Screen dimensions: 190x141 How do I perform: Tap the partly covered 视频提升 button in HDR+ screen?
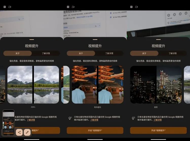click(45, 130)
